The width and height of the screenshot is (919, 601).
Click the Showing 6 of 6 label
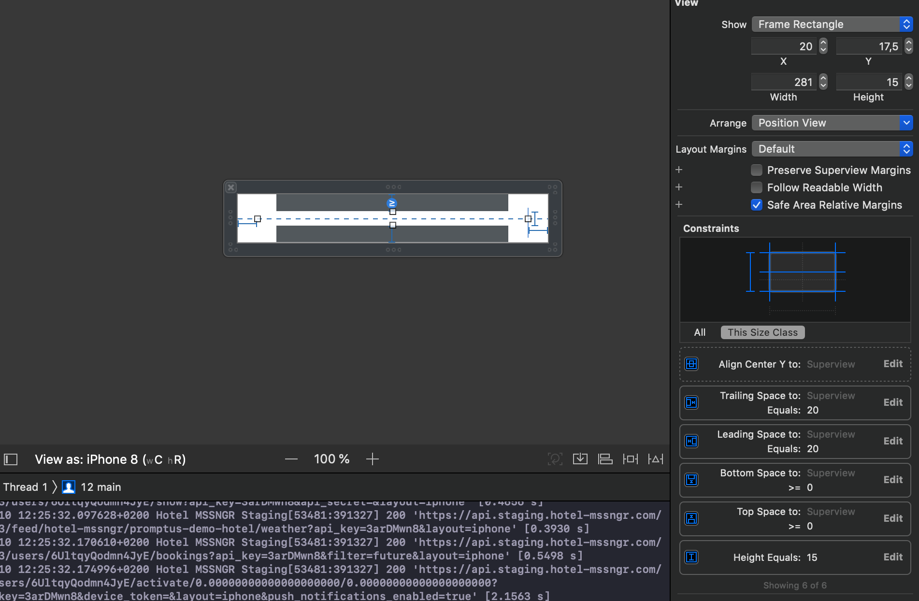pyautogui.click(x=795, y=585)
